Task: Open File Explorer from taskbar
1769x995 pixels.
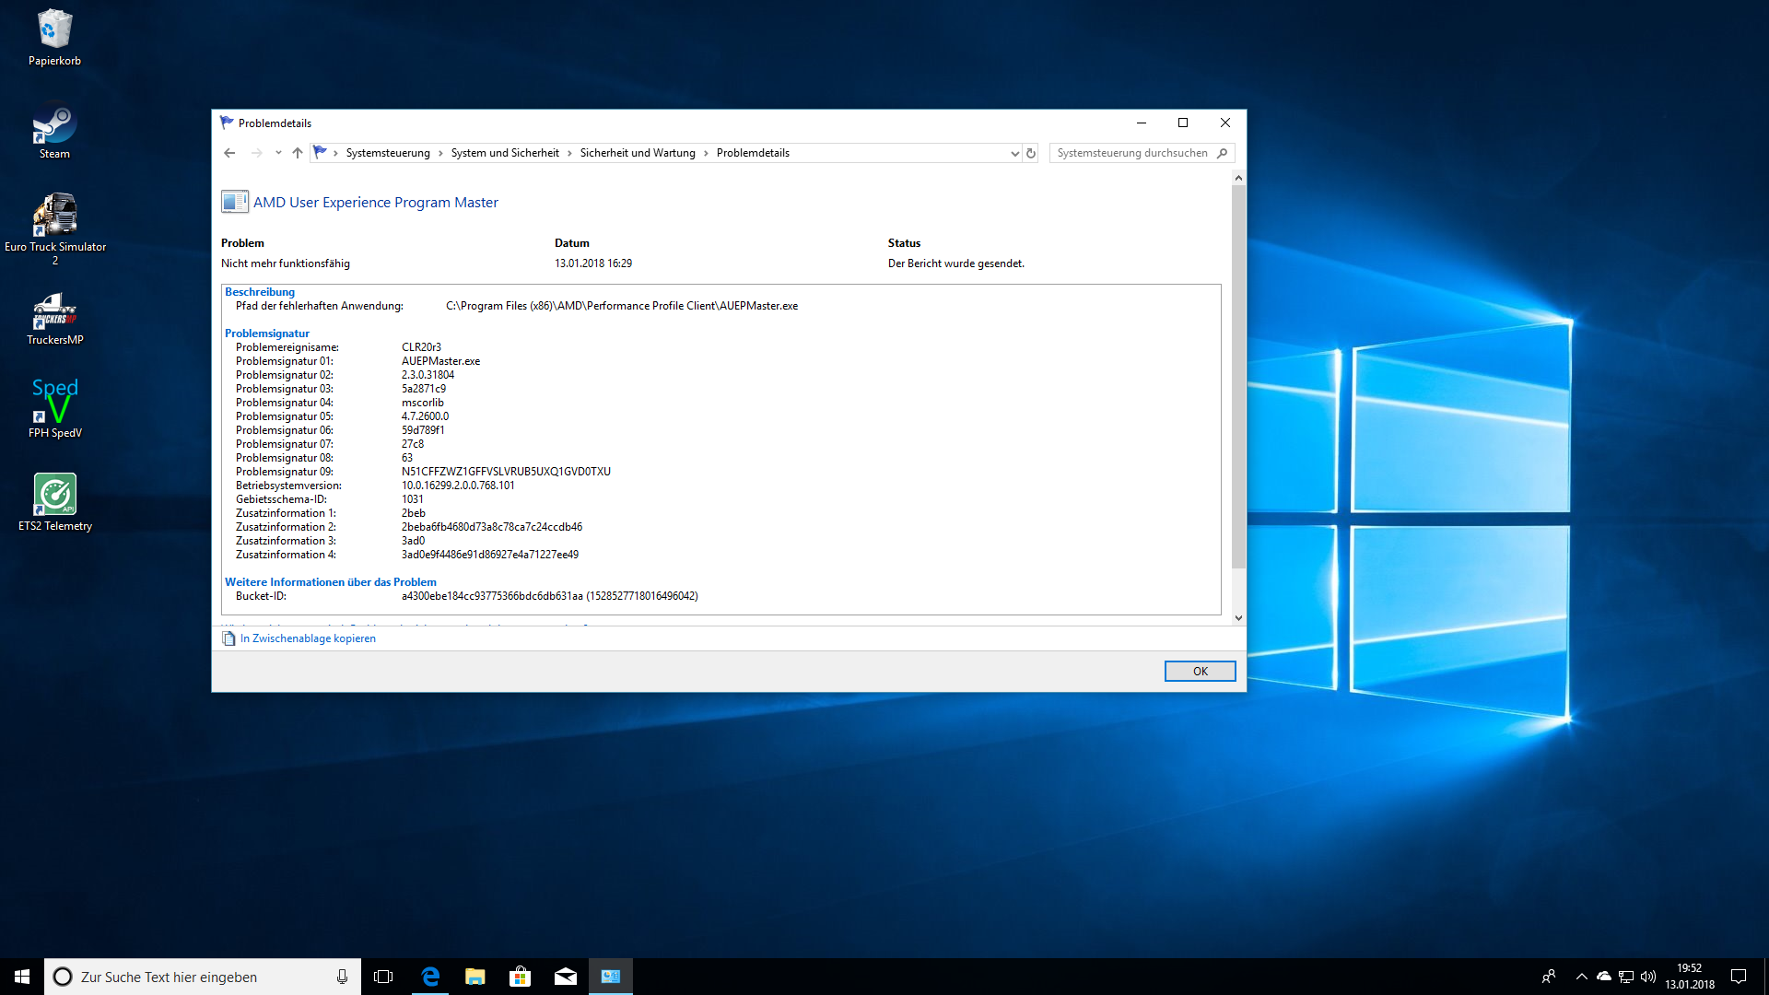Action: (x=474, y=977)
